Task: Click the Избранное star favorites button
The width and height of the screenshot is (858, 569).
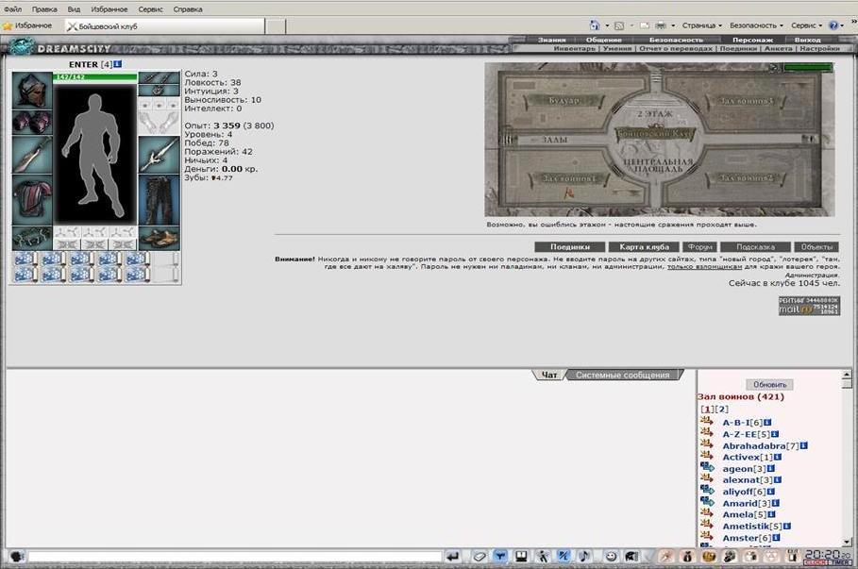Action: (27, 25)
